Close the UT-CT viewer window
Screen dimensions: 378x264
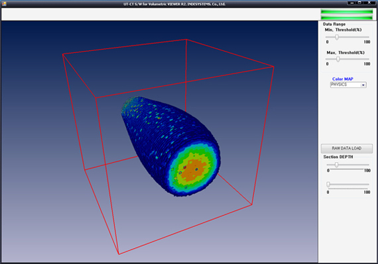tap(369, 3)
